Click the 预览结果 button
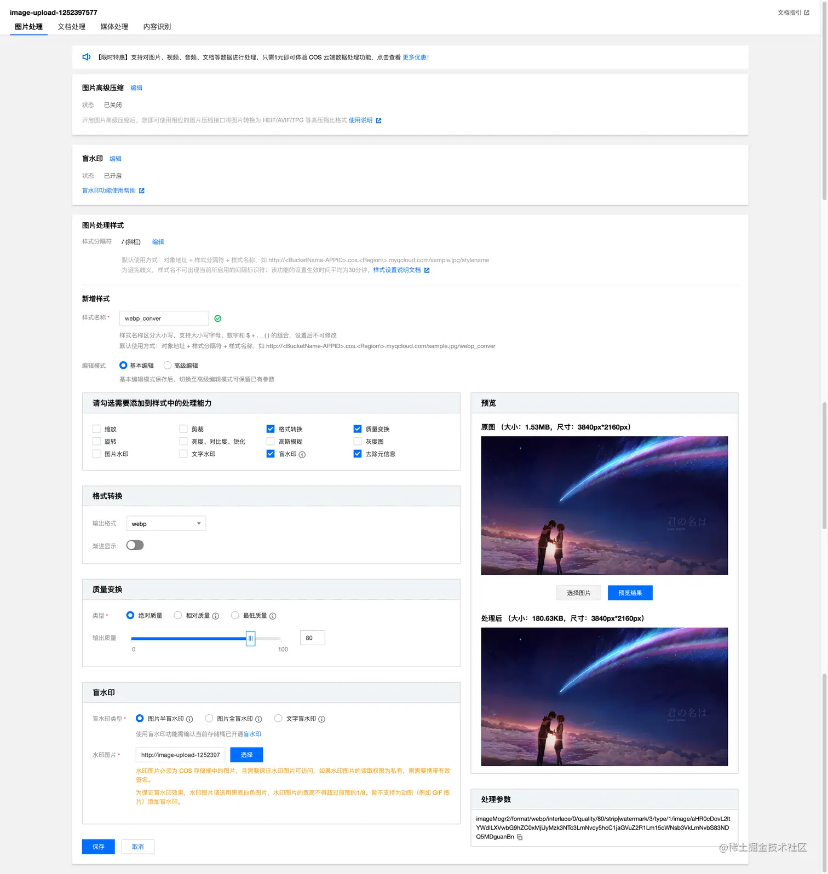Viewport: 828px width, 874px height. pos(630,593)
